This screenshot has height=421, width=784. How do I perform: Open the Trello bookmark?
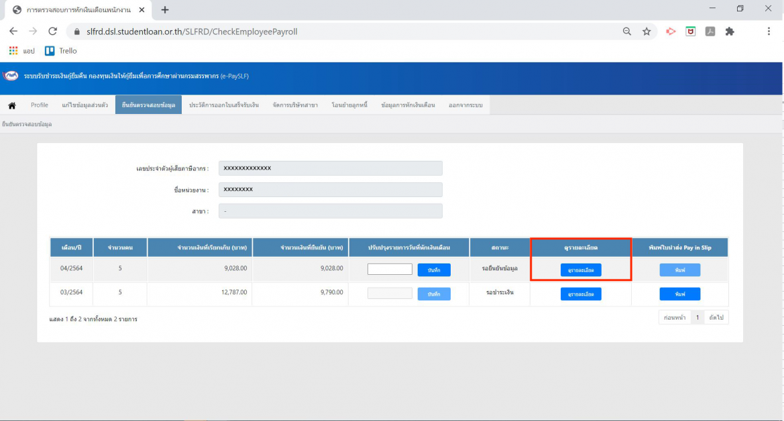click(61, 51)
